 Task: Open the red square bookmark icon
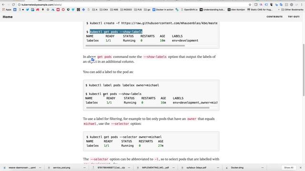[x=58, y=9]
